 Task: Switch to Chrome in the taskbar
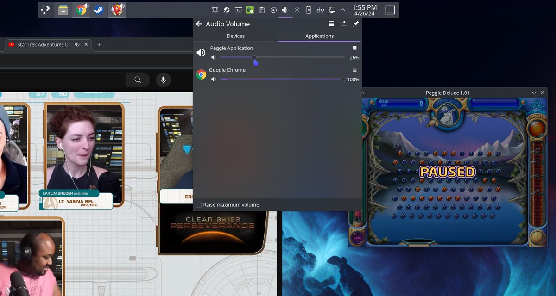[81, 10]
